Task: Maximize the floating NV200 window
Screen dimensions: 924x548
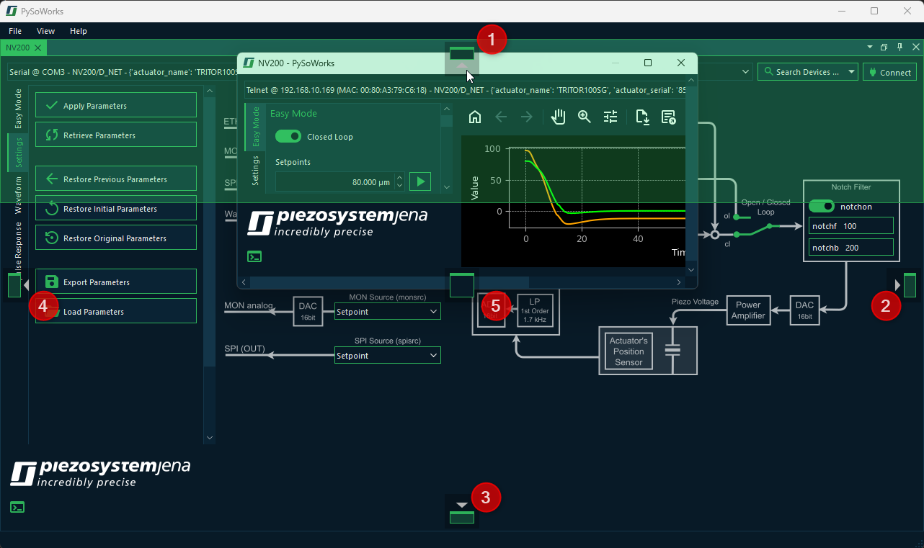Action: (647, 63)
